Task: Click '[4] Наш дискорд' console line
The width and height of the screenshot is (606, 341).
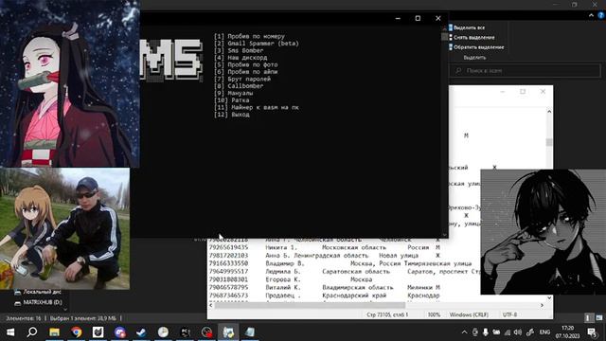Action: pos(241,58)
